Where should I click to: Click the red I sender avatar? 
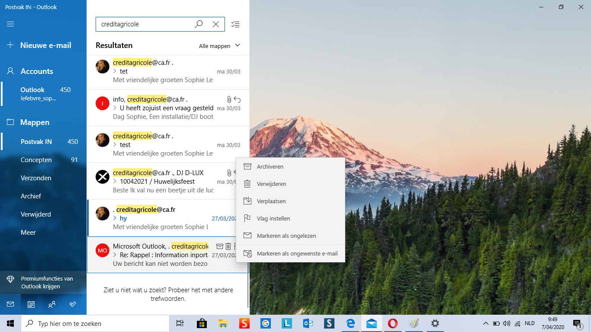103,103
